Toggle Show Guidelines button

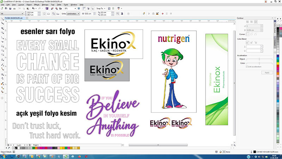coord(92,8)
